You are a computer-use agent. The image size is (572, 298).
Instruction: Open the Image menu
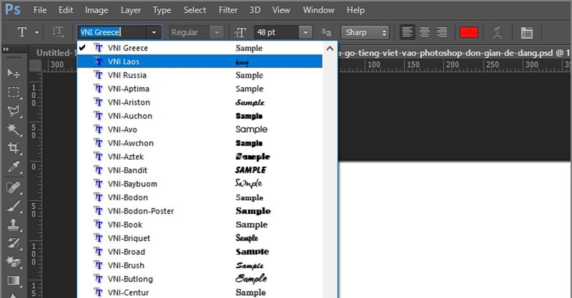tap(96, 10)
